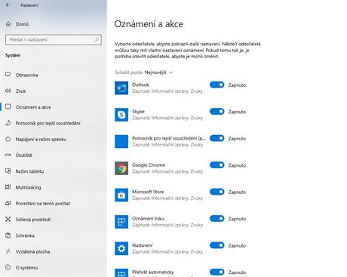Viewport: 347px width, 277px height.
Task: Click the Schránka clipboard icon
Action: tap(8, 235)
